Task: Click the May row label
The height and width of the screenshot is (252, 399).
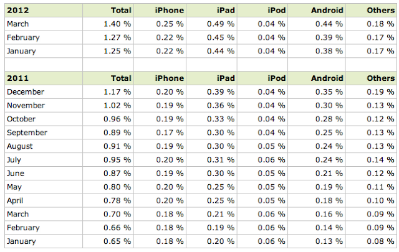Action: pos(15,187)
